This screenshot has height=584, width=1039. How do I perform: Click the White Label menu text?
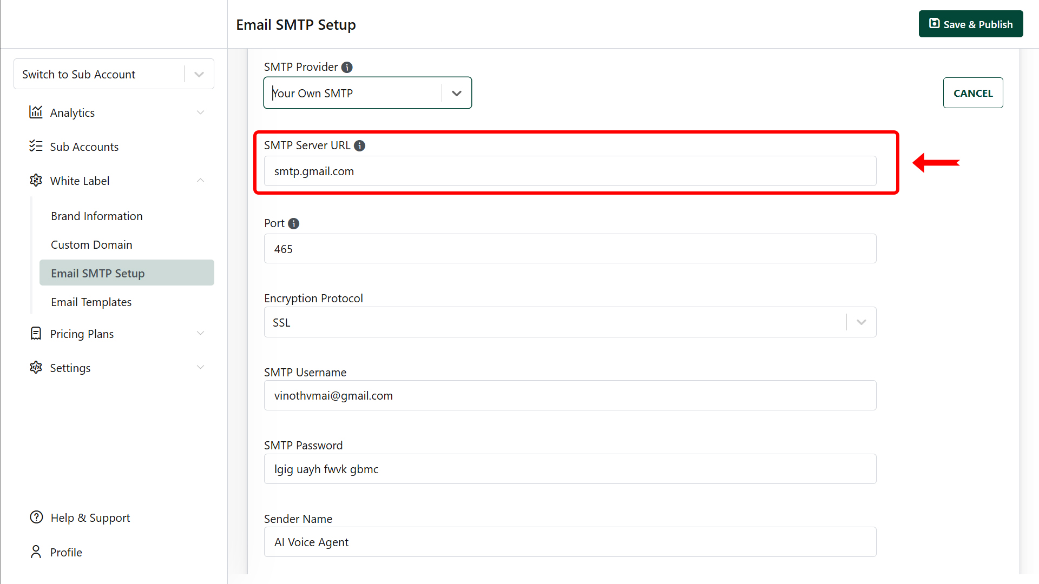tap(80, 181)
